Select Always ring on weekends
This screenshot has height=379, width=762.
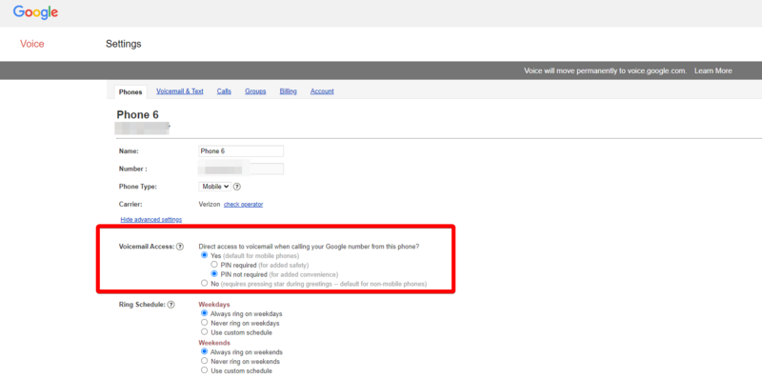click(x=205, y=351)
